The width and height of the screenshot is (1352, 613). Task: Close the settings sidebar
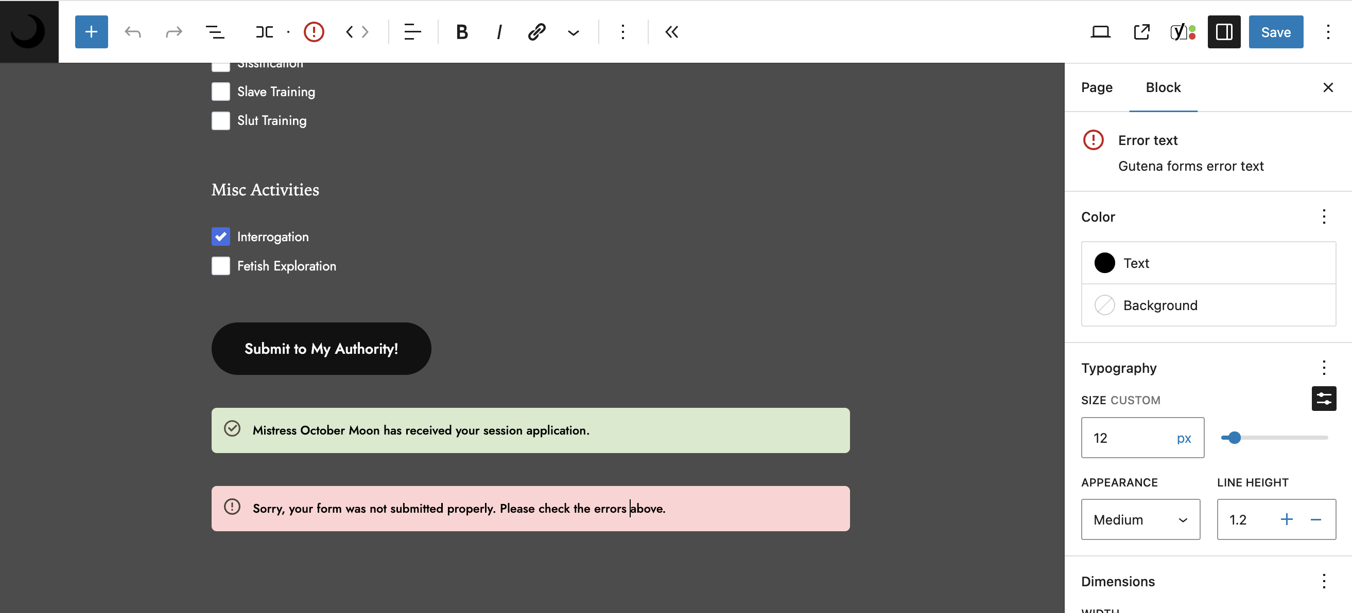1328,87
